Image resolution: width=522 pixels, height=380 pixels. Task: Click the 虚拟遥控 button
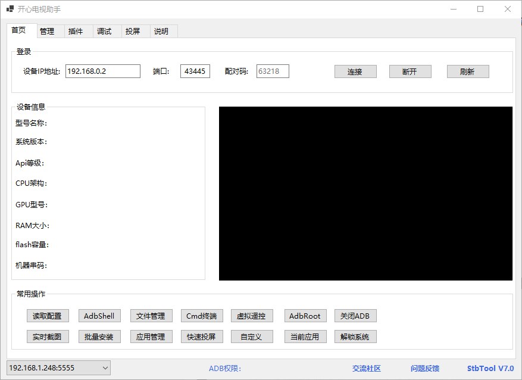pyautogui.click(x=252, y=316)
